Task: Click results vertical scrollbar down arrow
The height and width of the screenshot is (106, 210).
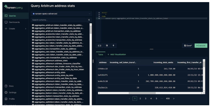Action: click(204, 91)
